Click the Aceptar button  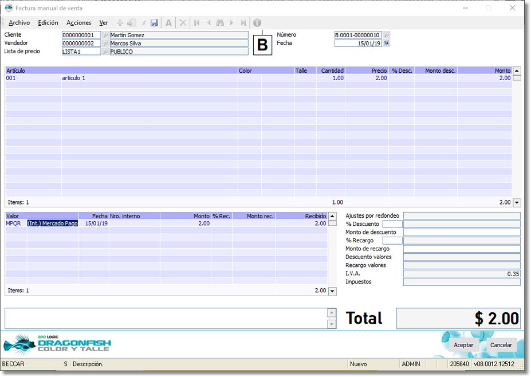tap(463, 345)
